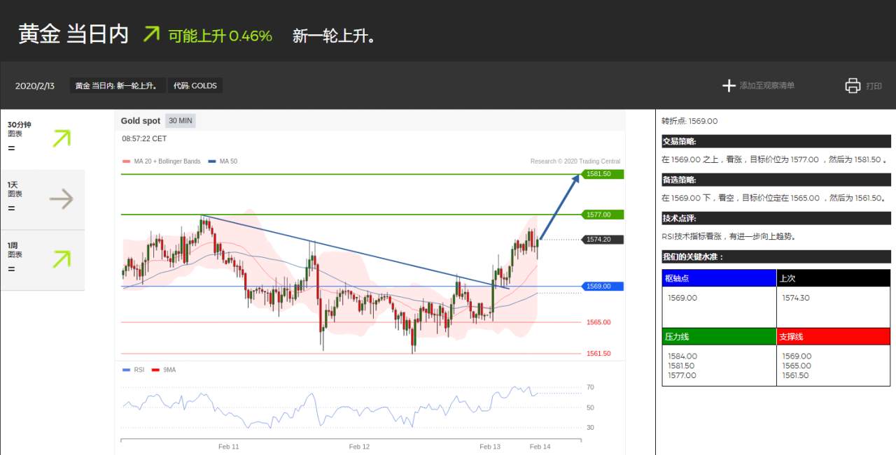This screenshot has width=896, height=455.
Task: Click the 备选策略 section header
Action: (776, 180)
